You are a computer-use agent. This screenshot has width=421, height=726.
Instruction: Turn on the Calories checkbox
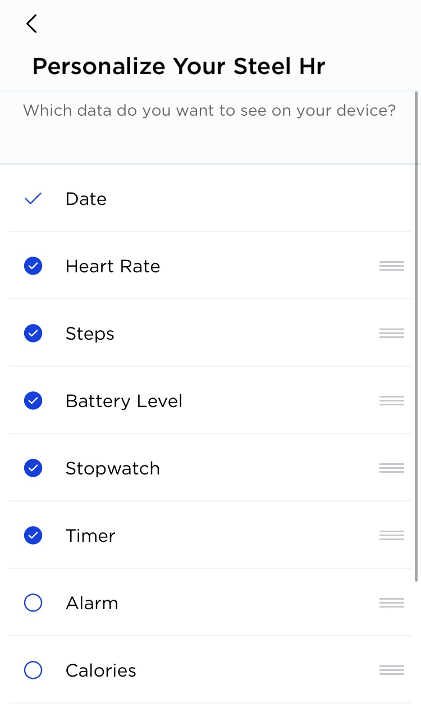(33, 670)
